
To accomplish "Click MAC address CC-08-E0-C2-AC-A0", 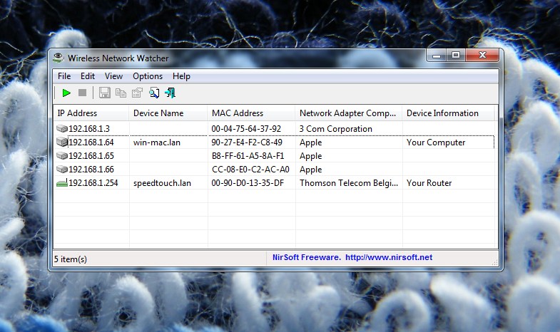I will [x=250, y=170].
